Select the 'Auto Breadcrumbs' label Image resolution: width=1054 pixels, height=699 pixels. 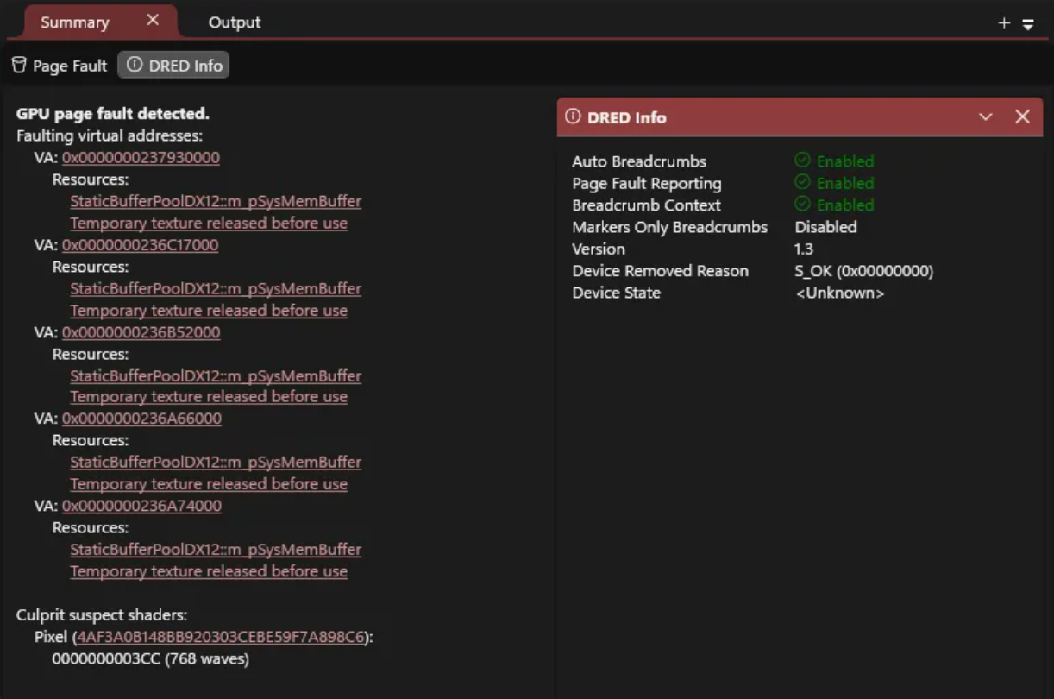pos(639,161)
